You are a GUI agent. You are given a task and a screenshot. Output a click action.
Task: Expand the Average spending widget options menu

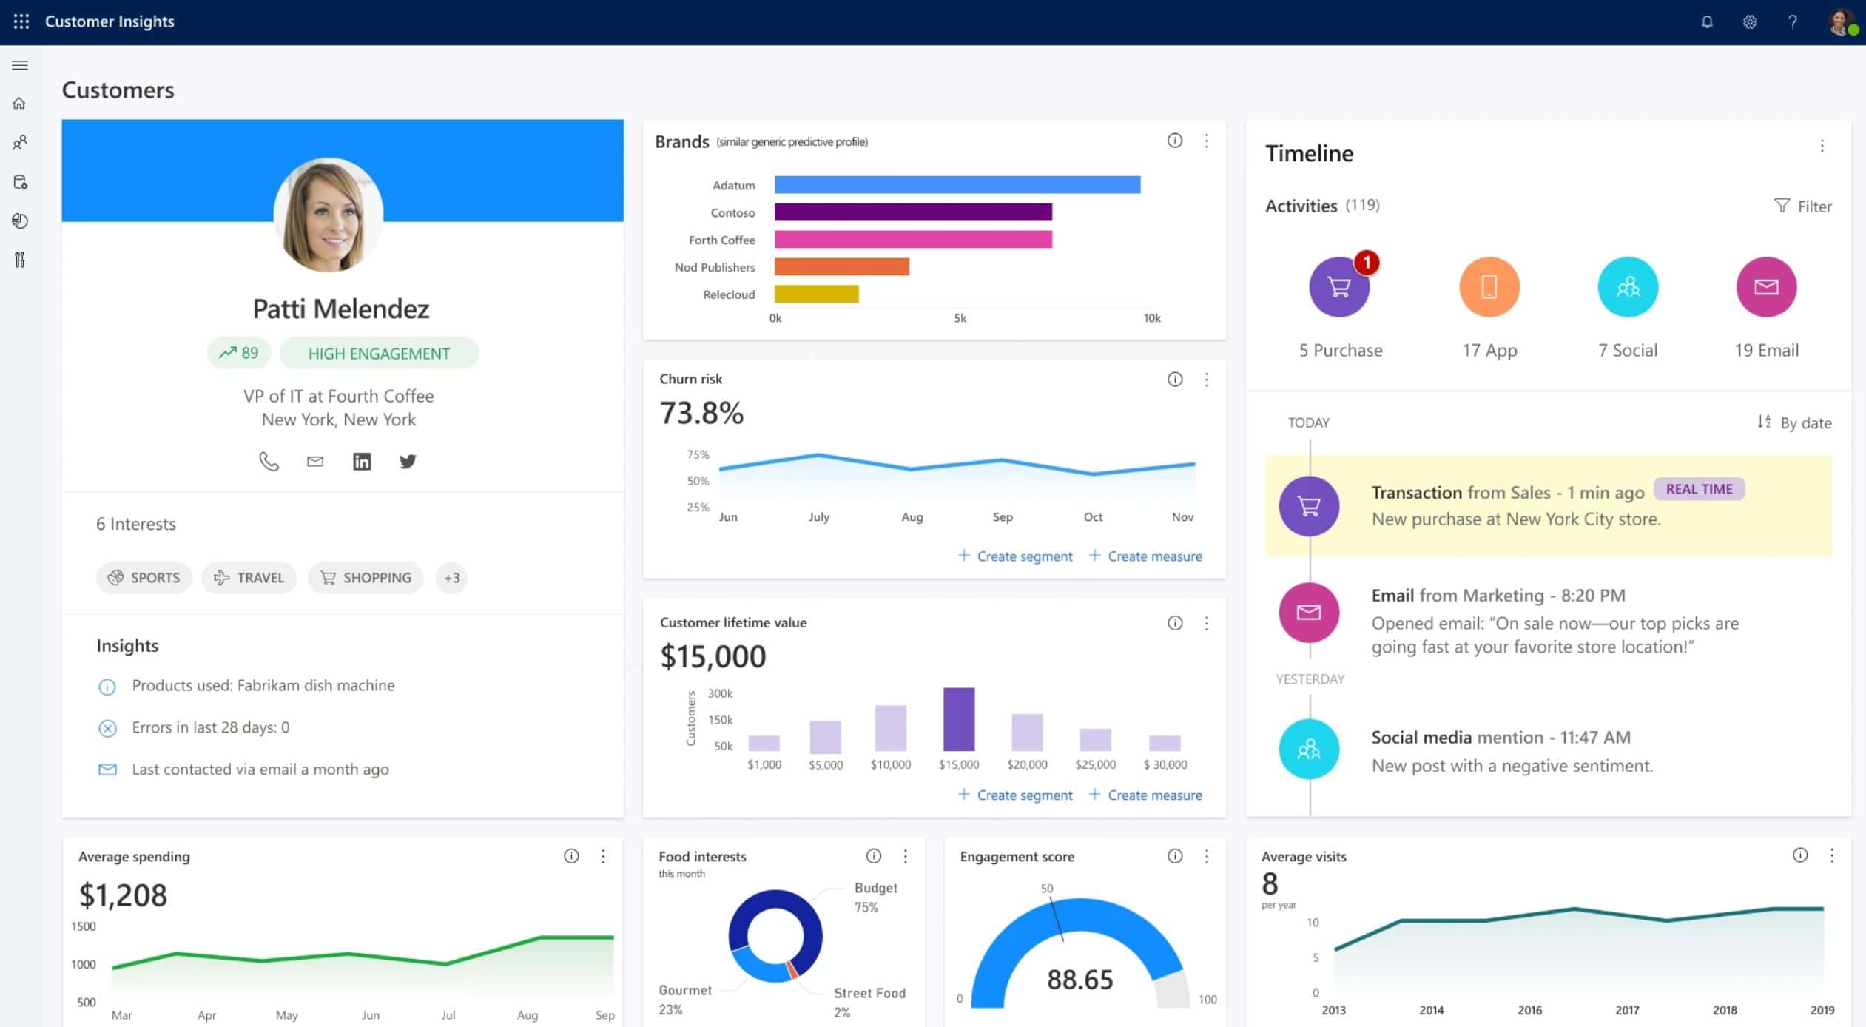604,856
